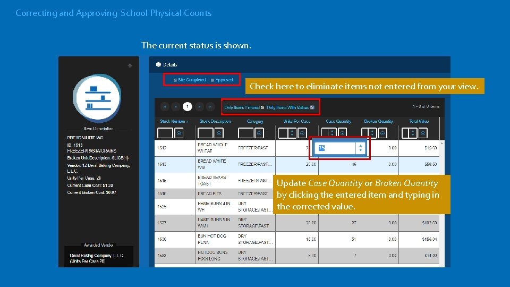Click Case Quantity 7 for item 1533
This screenshot has width=510, height=287.
pyautogui.click(x=355, y=256)
